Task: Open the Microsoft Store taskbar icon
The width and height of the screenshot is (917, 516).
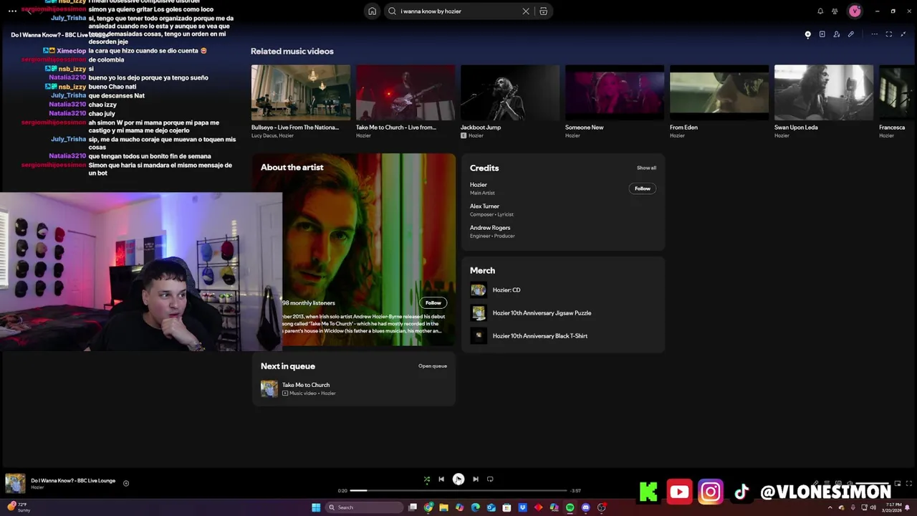Action: point(507,507)
